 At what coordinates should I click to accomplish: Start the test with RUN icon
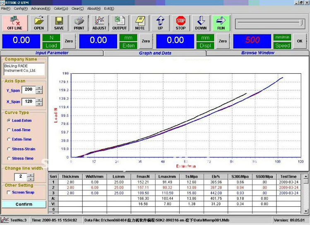(x=221, y=23)
